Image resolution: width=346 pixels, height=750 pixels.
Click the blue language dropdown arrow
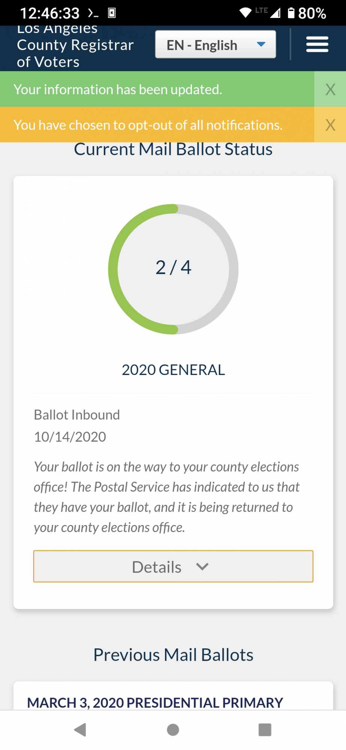[261, 44]
